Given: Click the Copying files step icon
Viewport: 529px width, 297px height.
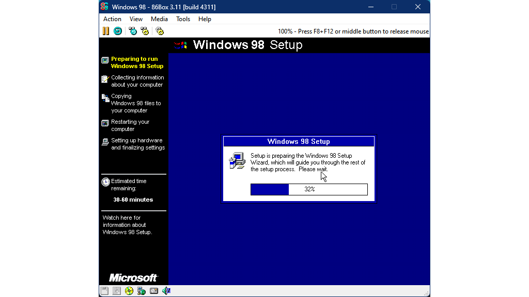Looking at the screenshot, I should 105,98.
